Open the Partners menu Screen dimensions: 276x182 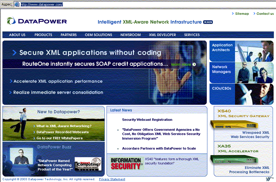[69, 35]
